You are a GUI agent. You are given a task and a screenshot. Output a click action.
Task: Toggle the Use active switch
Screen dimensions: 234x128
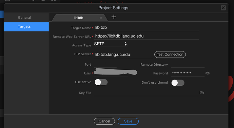101,82
